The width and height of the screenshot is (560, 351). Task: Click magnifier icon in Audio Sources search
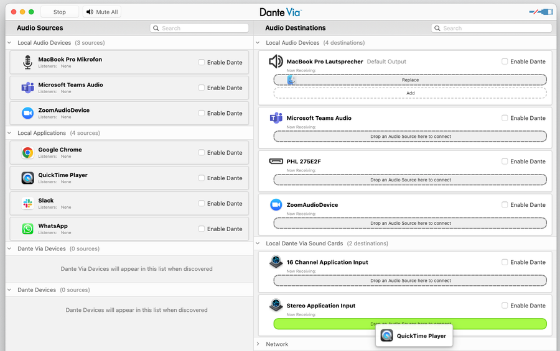(x=156, y=28)
